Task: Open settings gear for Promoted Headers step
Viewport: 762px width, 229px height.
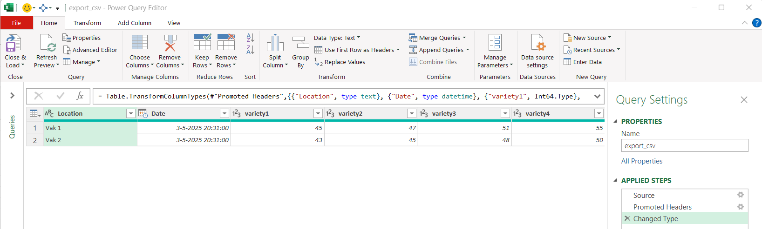Action: 741,207
